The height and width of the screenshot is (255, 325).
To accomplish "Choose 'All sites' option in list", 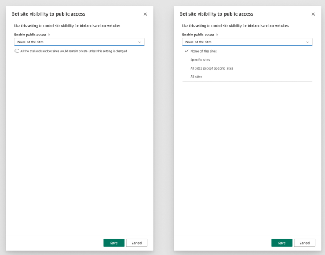I will click(247, 76).
